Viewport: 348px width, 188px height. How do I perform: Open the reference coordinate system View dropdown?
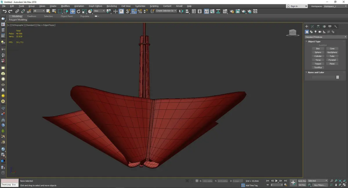click(99, 11)
